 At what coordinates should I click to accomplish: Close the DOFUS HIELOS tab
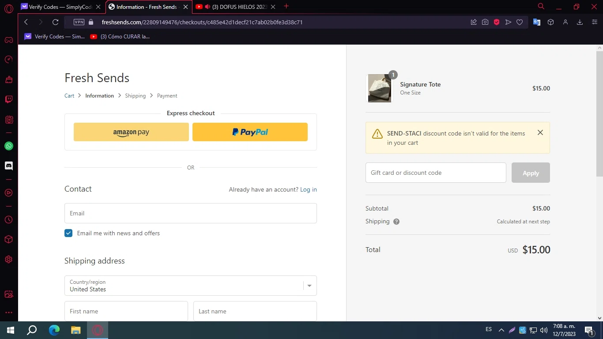pos(273,7)
